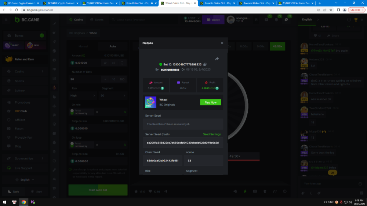Click the Wheel game thumbnail
This screenshot has width=367, height=206.
150,102
